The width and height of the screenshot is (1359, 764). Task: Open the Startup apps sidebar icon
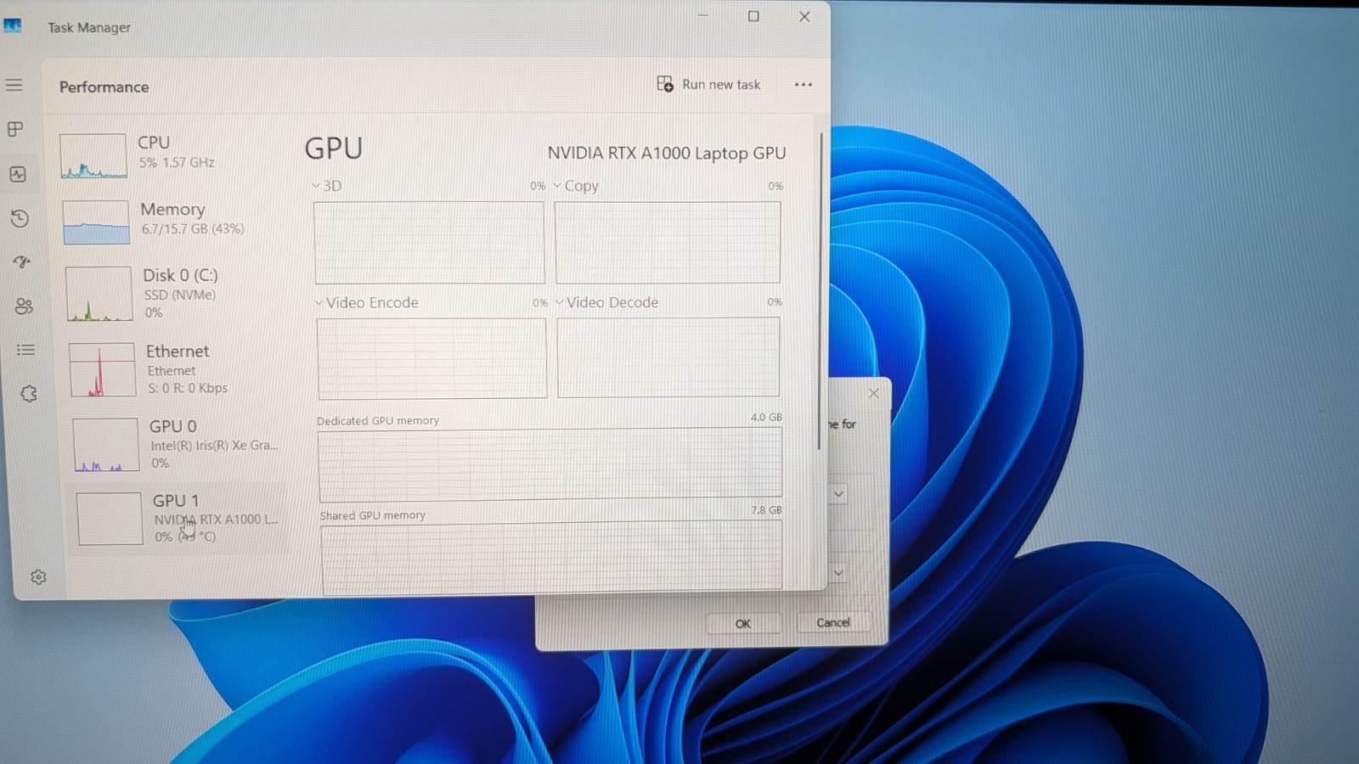coord(22,262)
